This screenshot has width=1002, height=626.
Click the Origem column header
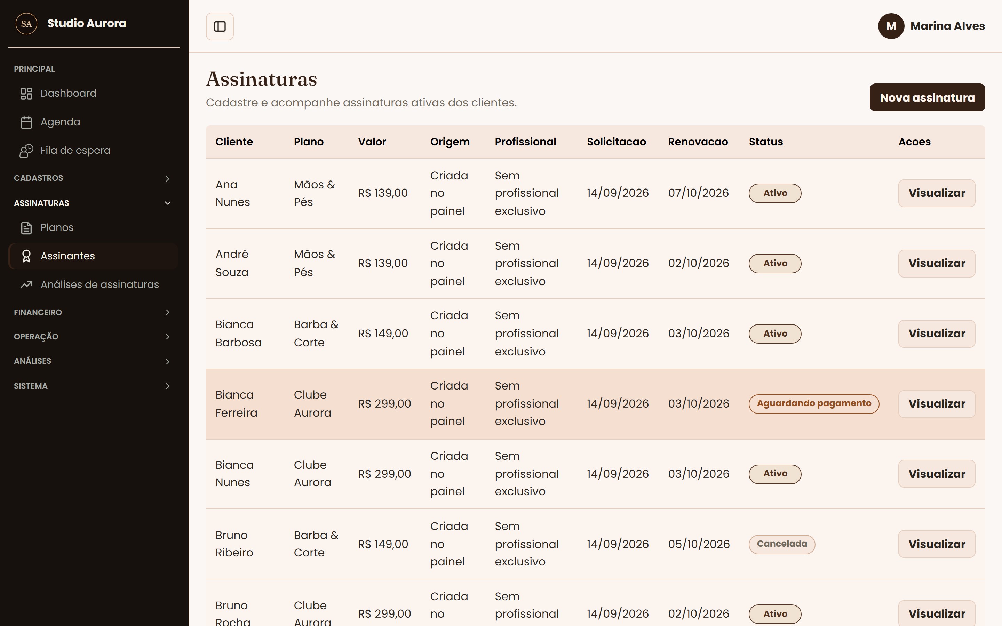pos(450,142)
